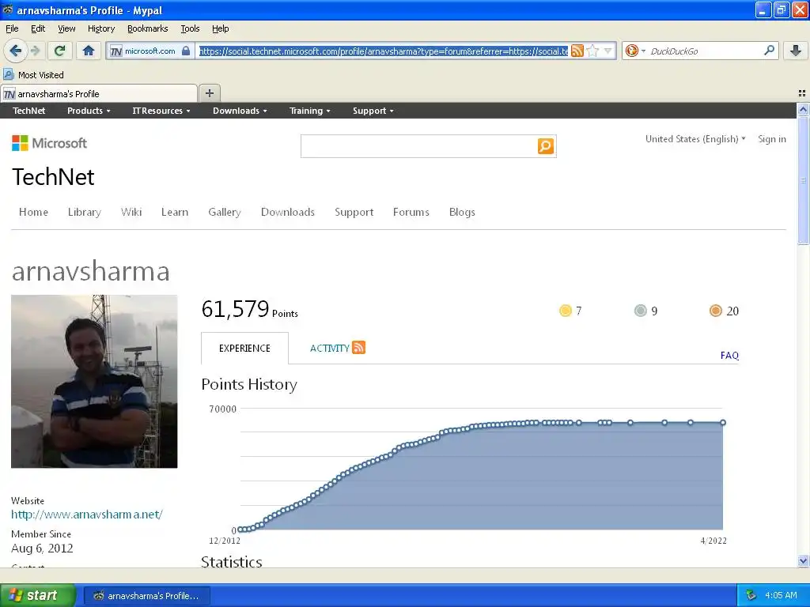Open the File menu
The height and width of the screenshot is (607, 810).
coord(12,28)
